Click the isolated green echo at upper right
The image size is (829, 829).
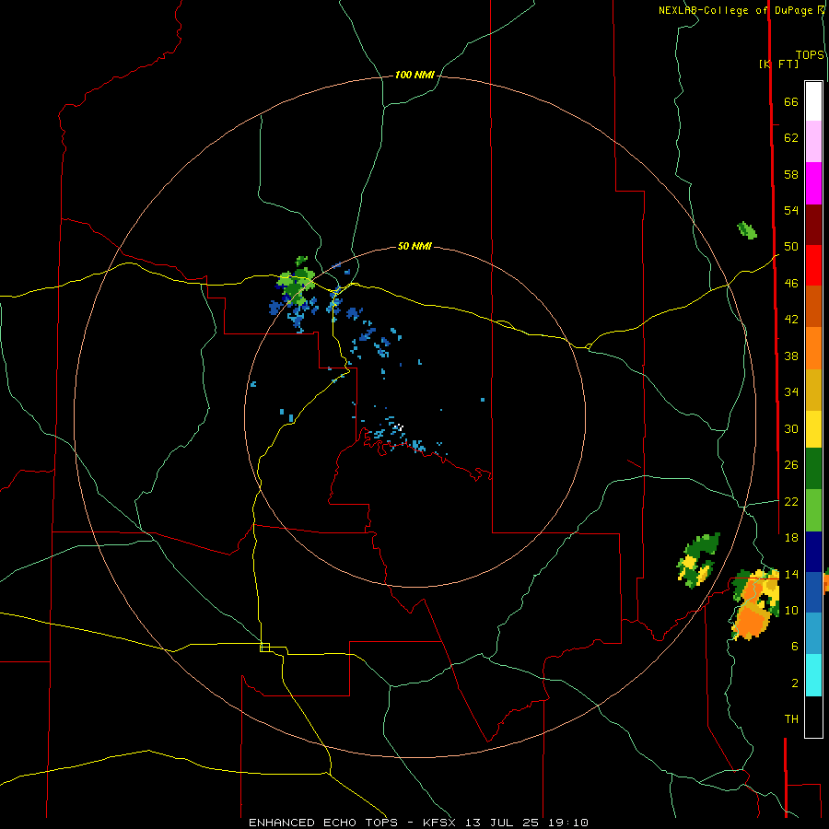746,230
